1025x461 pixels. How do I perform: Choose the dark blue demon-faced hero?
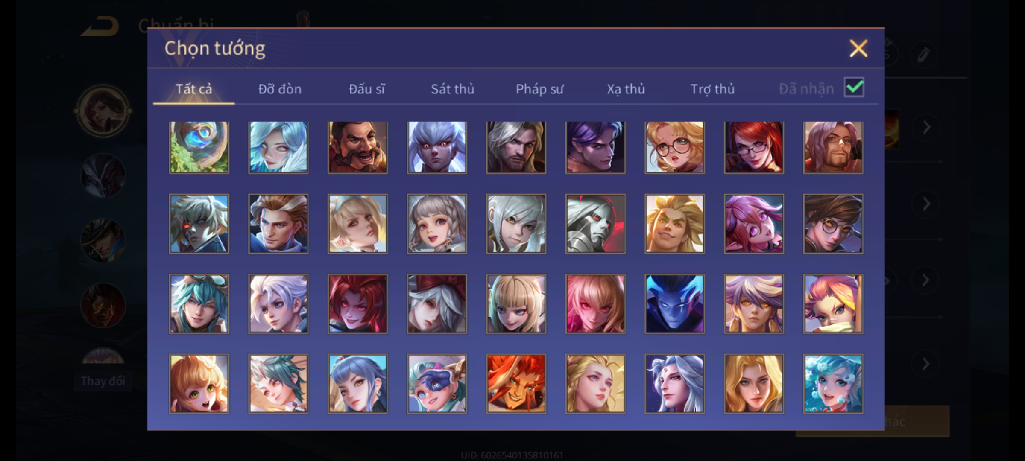674,304
